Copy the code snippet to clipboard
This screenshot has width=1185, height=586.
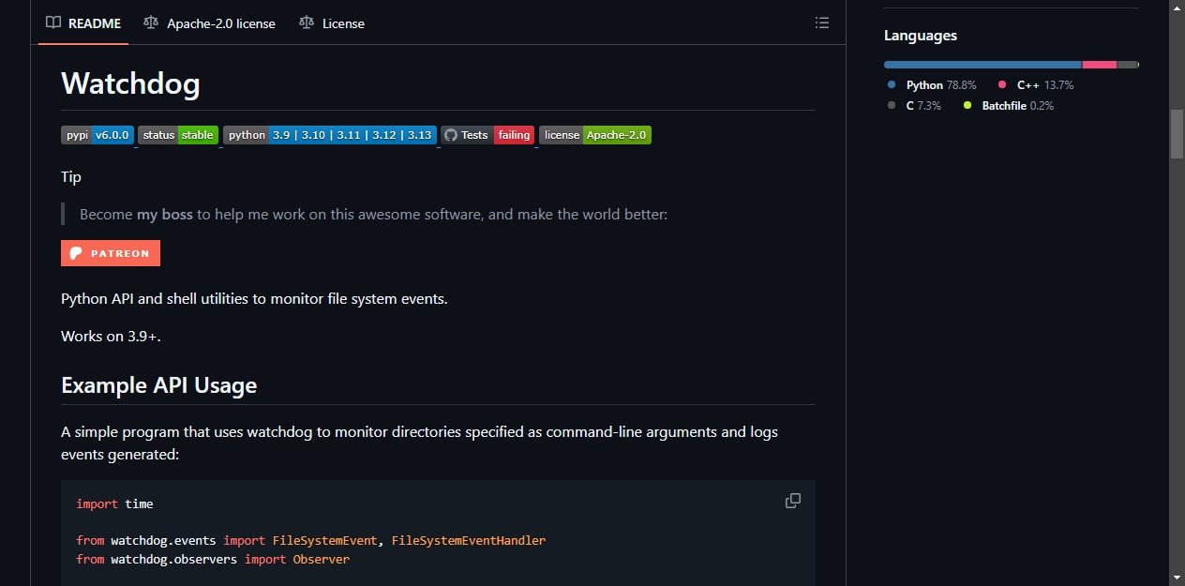coord(793,501)
